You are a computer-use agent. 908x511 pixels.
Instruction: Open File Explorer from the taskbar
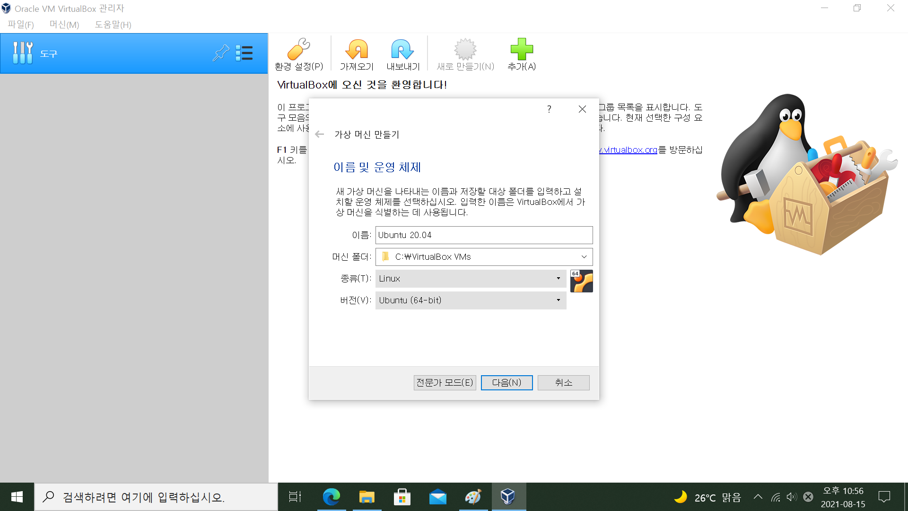(367, 497)
